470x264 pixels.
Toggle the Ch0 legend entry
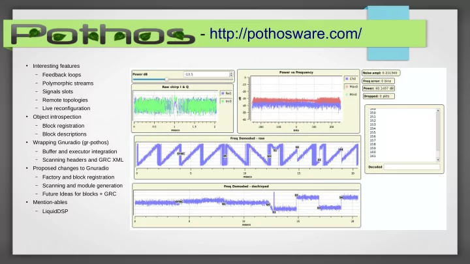(x=351, y=79)
